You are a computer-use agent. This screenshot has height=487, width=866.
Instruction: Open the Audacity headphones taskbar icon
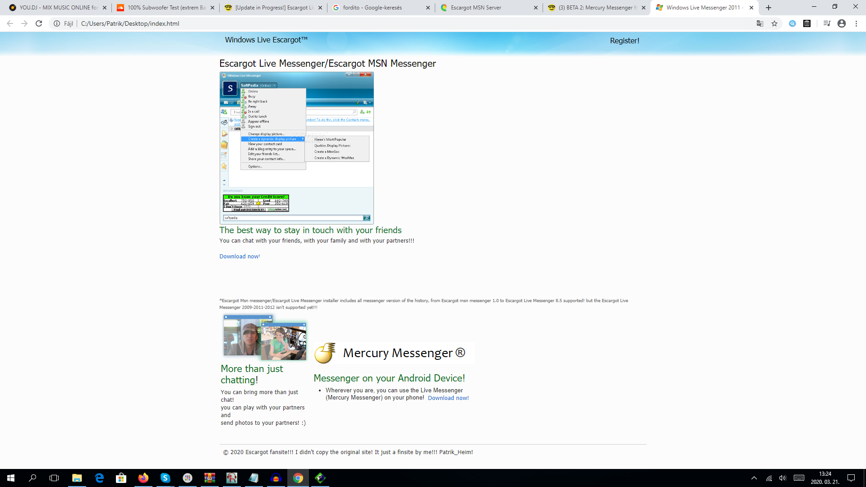tap(276, 478)
